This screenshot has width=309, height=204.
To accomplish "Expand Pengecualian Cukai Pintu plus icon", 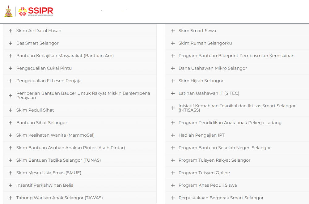I will [11, 68].
